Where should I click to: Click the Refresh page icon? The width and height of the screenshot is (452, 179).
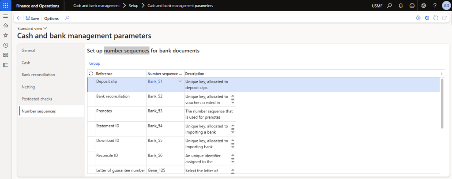[x=436, y=18]
